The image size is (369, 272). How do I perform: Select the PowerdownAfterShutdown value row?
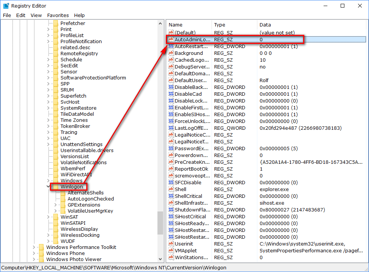click(267, 155)
